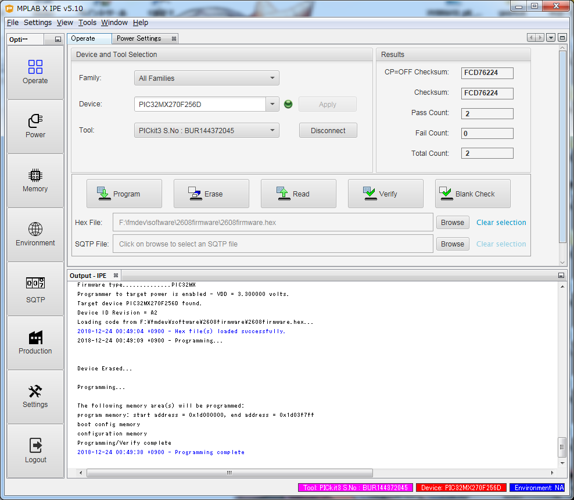The image size is (574, 500).
Task: Open the Tools menu
Action: [x=87, y=23]
